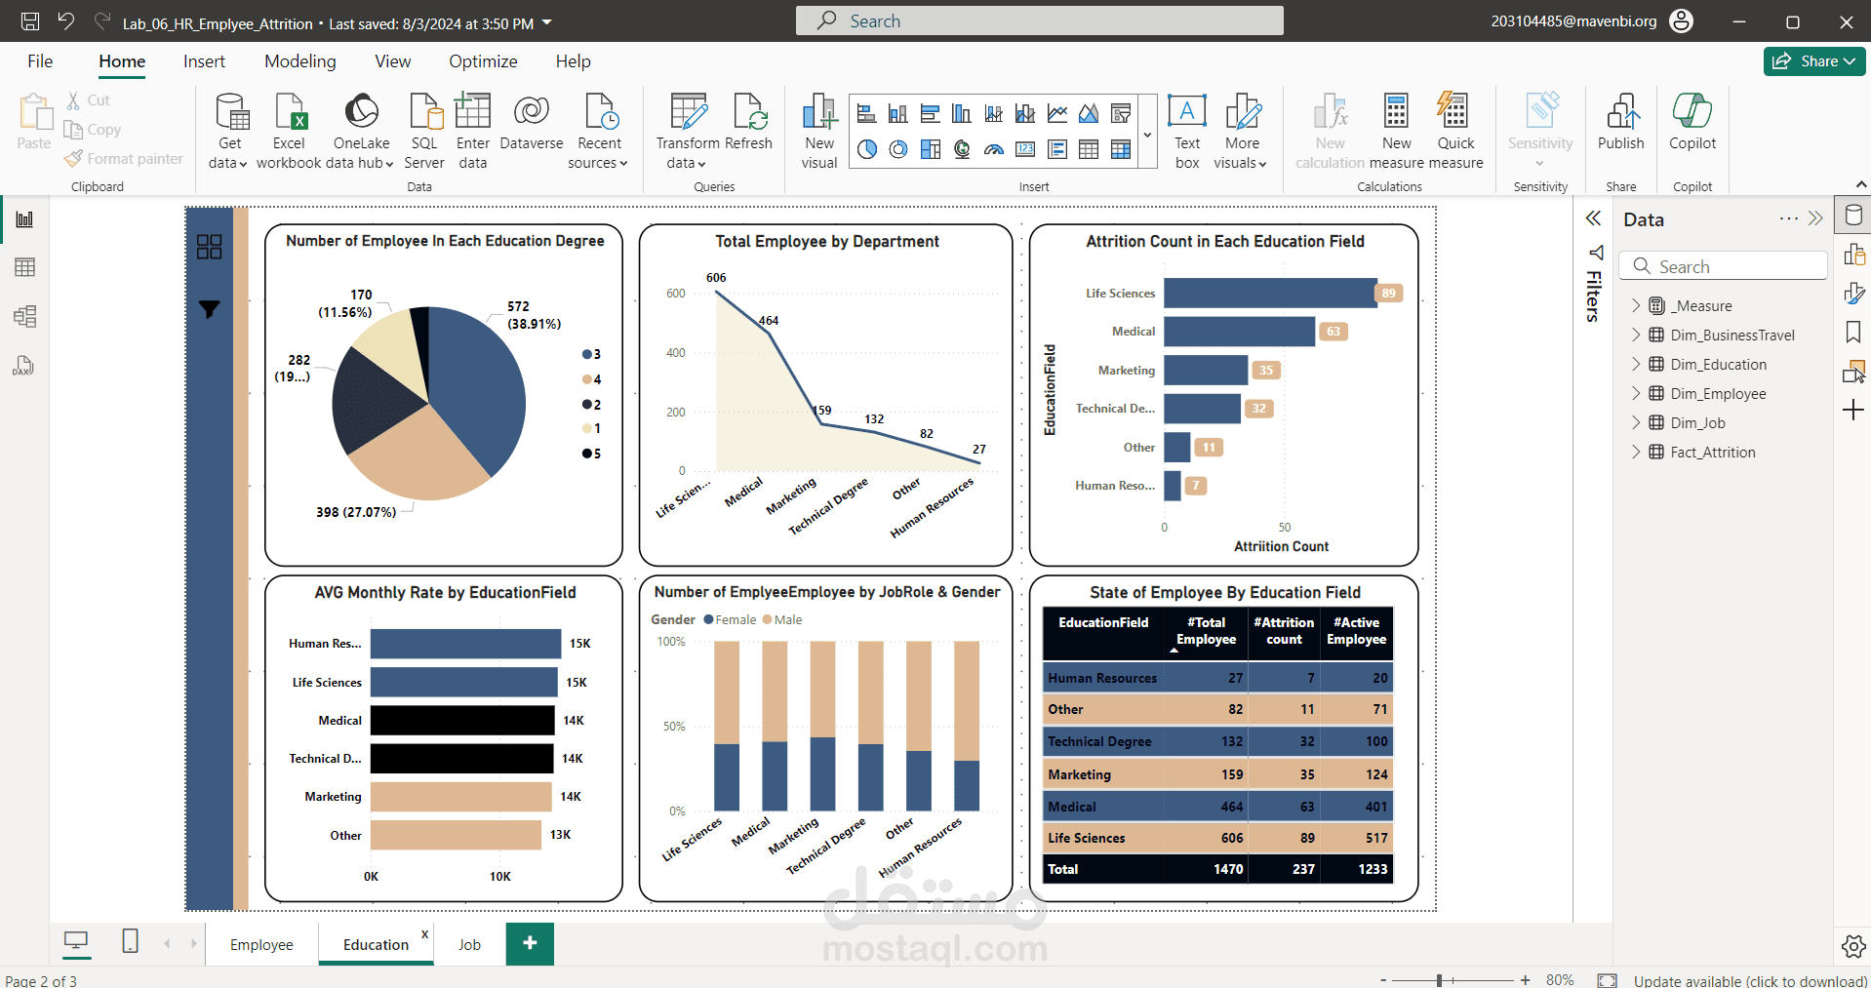
Task: Insert a donut chart visual
Action: click(x=898, y=149)
